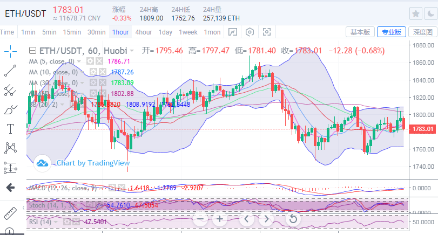Viewport: 438px width, 235px height.
Task: Select the 1mon interval
Action: click(x=212, y=32)
